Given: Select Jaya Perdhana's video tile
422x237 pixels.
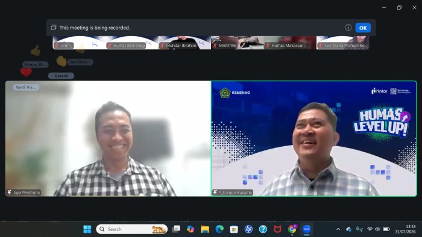Looking at the screenshot, I should (108, 138).
